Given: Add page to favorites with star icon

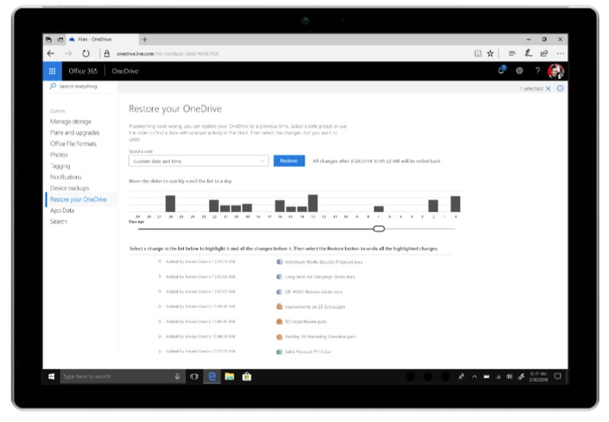Looking at the screenshot, I should 490,53.
